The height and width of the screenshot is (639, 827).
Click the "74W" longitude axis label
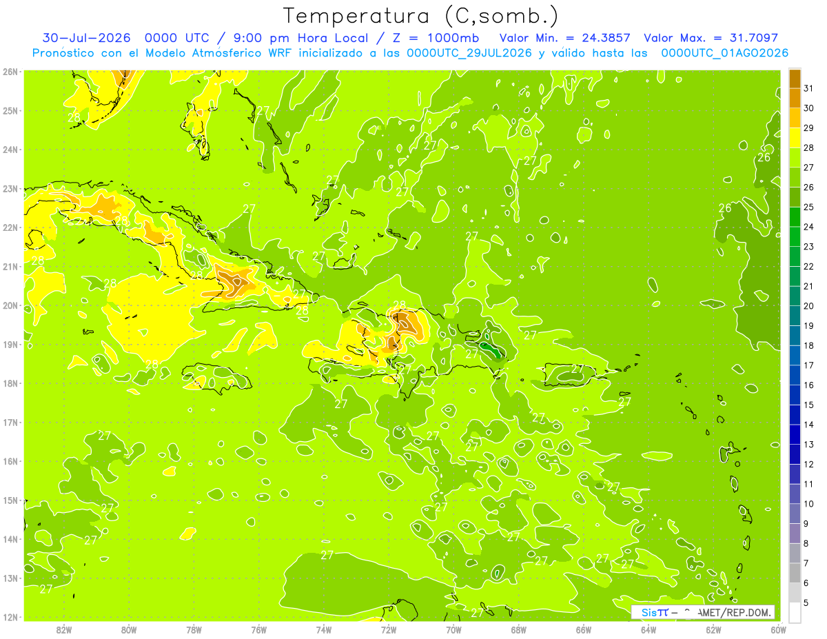click(x=324, y=629)
